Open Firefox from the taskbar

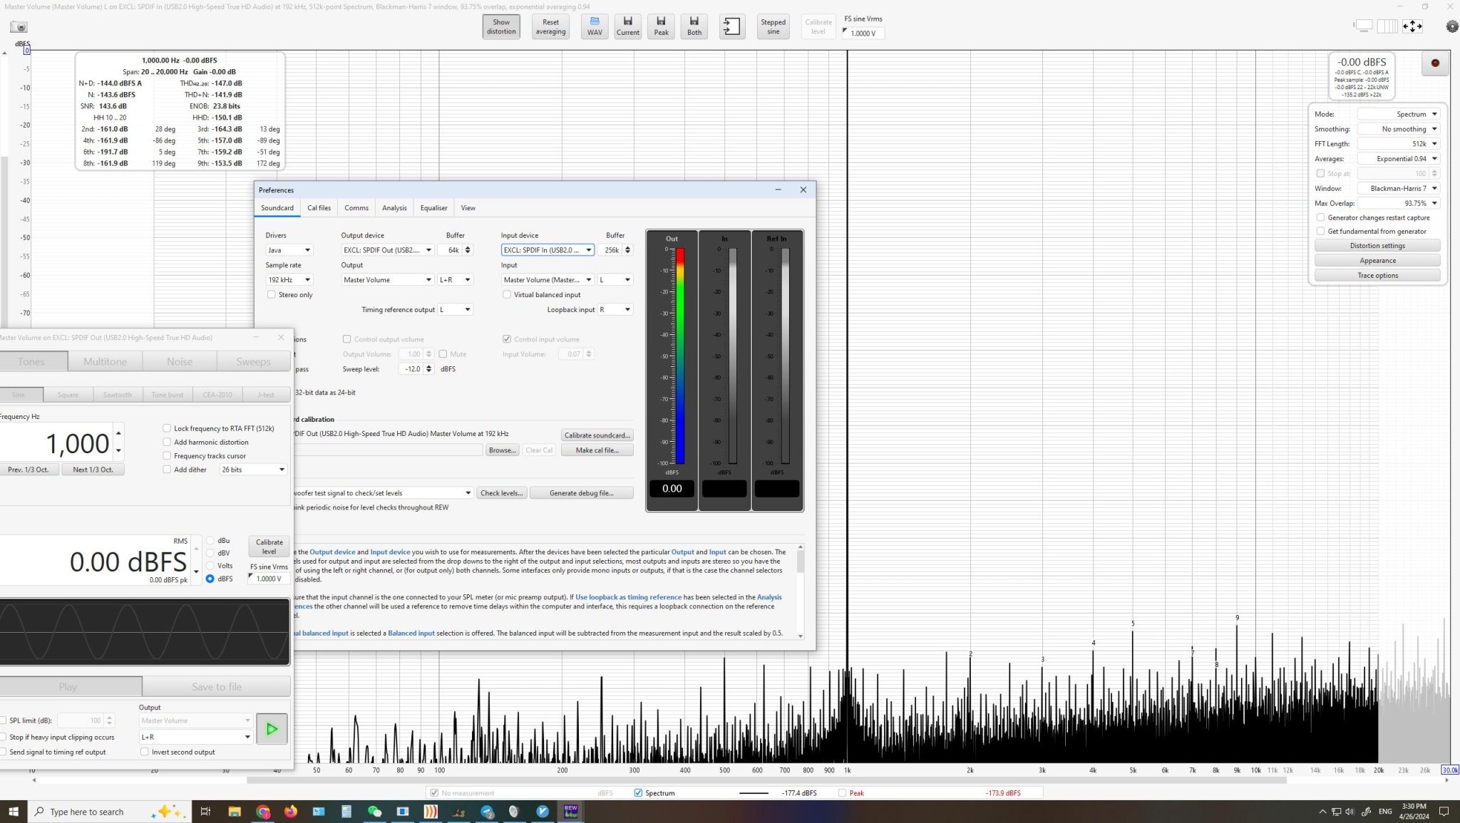291,812
